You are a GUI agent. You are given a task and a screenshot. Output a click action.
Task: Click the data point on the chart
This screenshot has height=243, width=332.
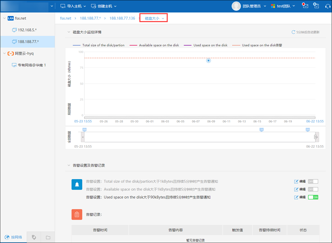[x=208, y=60]
